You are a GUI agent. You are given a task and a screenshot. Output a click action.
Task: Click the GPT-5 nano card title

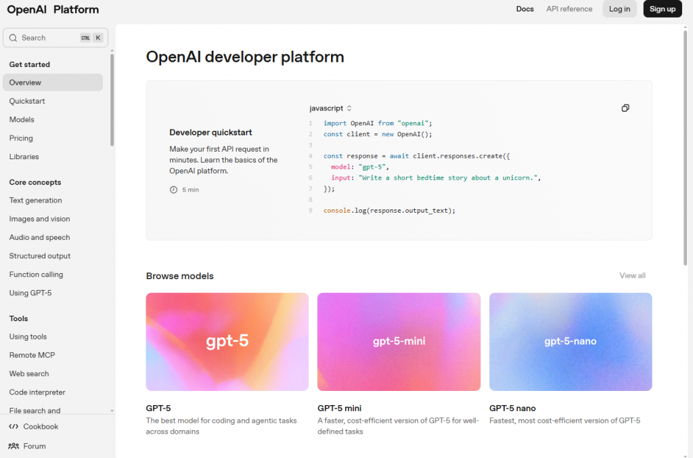click(512, 409)
